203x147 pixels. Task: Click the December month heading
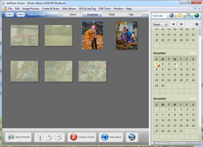[160, 99]
